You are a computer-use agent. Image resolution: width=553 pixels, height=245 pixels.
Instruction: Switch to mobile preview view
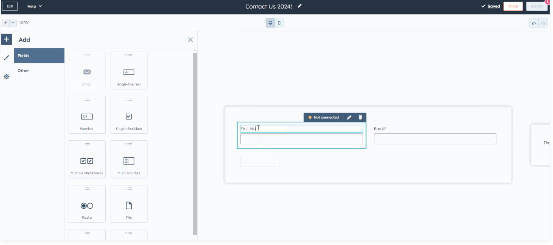(279, 23)
